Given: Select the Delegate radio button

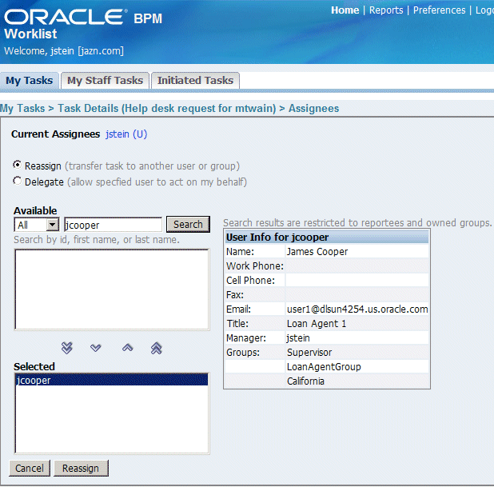Looking at the screenshot, I should tap(17, 181).
